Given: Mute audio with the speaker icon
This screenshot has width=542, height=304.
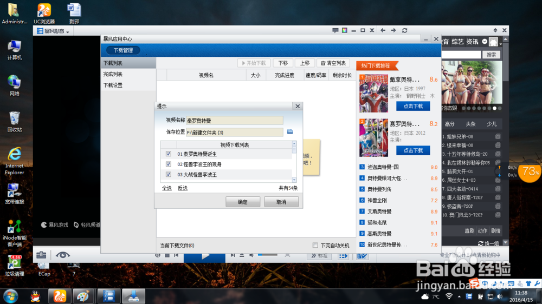Looking at the screenshot, I should pyautogui.click(x=251, y=255).
